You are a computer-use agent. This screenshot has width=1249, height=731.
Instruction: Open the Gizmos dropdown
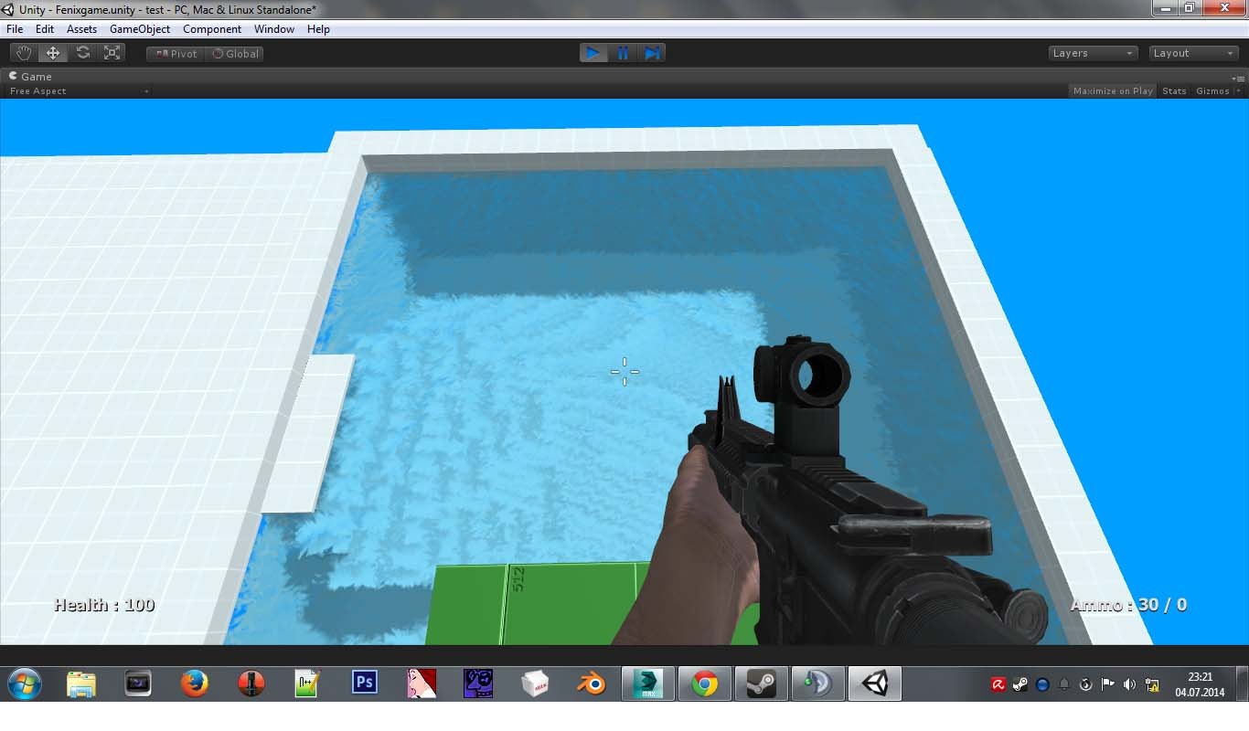(x=1215, y=90)
